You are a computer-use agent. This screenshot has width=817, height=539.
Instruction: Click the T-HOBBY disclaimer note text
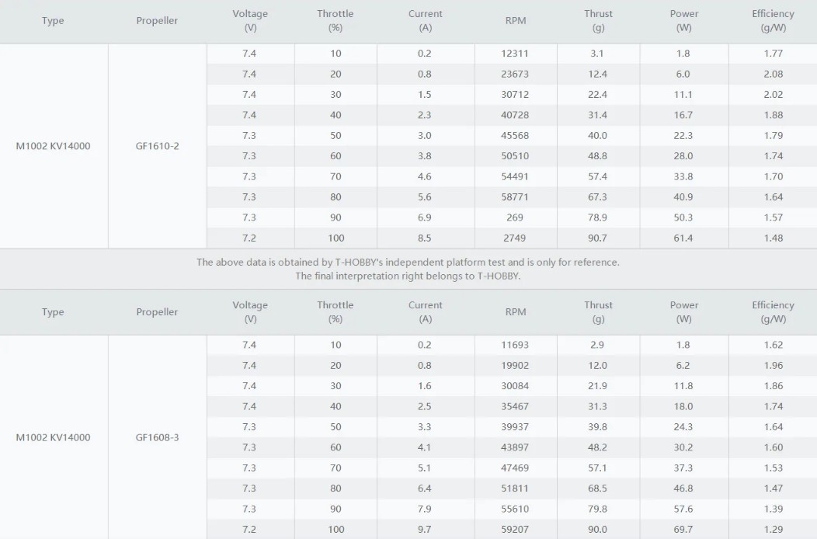[x=408, y=269]
